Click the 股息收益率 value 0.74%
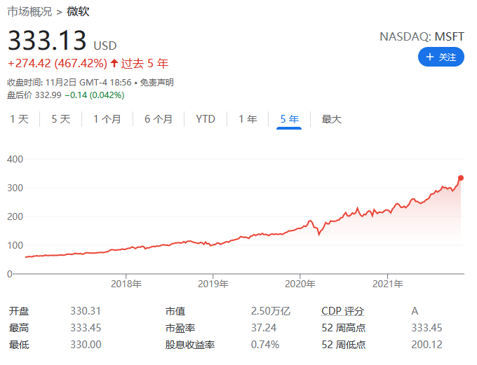 (x=265, y=345)
